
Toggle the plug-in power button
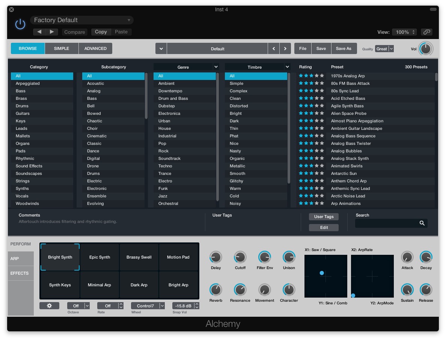click(20, 24)
